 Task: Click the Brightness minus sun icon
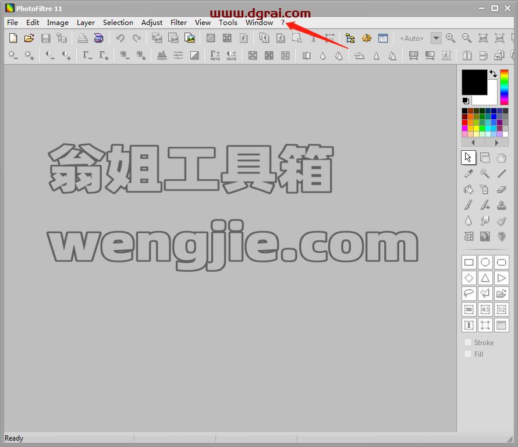[13, 55]
